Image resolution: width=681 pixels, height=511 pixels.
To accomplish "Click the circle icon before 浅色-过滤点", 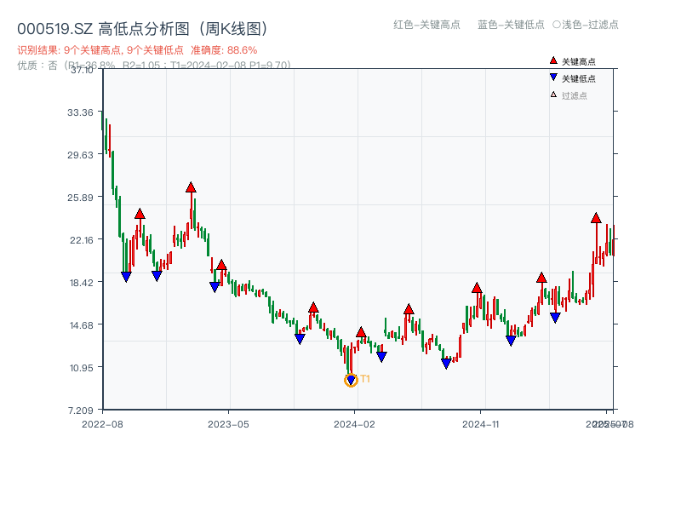I will 557,25.
